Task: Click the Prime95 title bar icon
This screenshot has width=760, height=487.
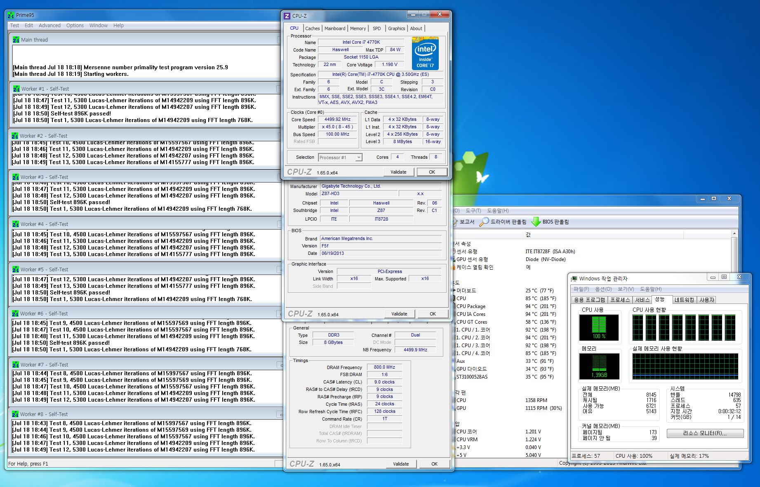Action: 11,15
